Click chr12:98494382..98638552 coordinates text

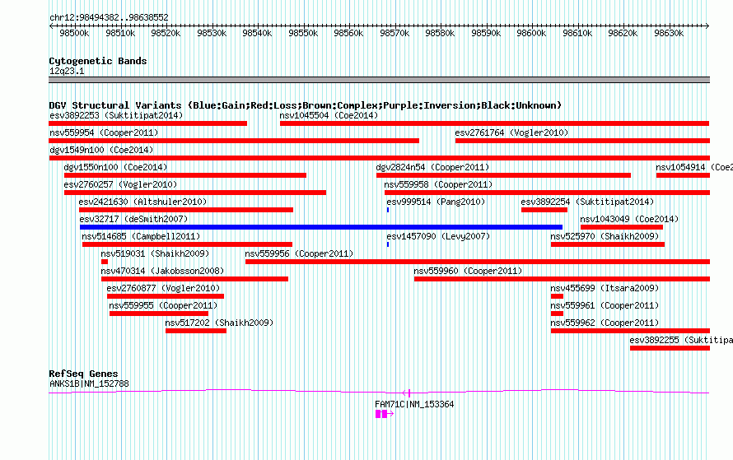[109, 17]
